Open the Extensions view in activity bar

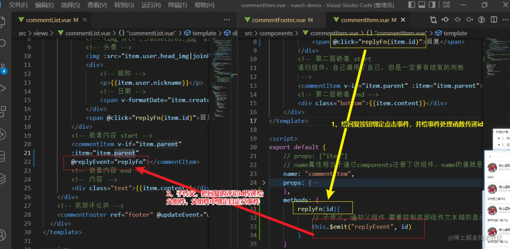[3, 111]
